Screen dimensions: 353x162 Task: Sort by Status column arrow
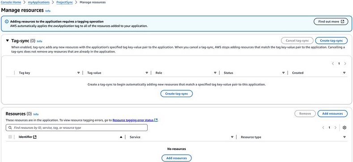[x=284, y=73]
